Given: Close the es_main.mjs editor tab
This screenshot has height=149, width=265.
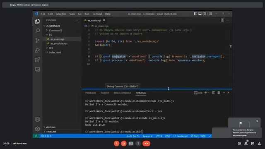Looking at the screenshot, I should click(x=104, y=20).
